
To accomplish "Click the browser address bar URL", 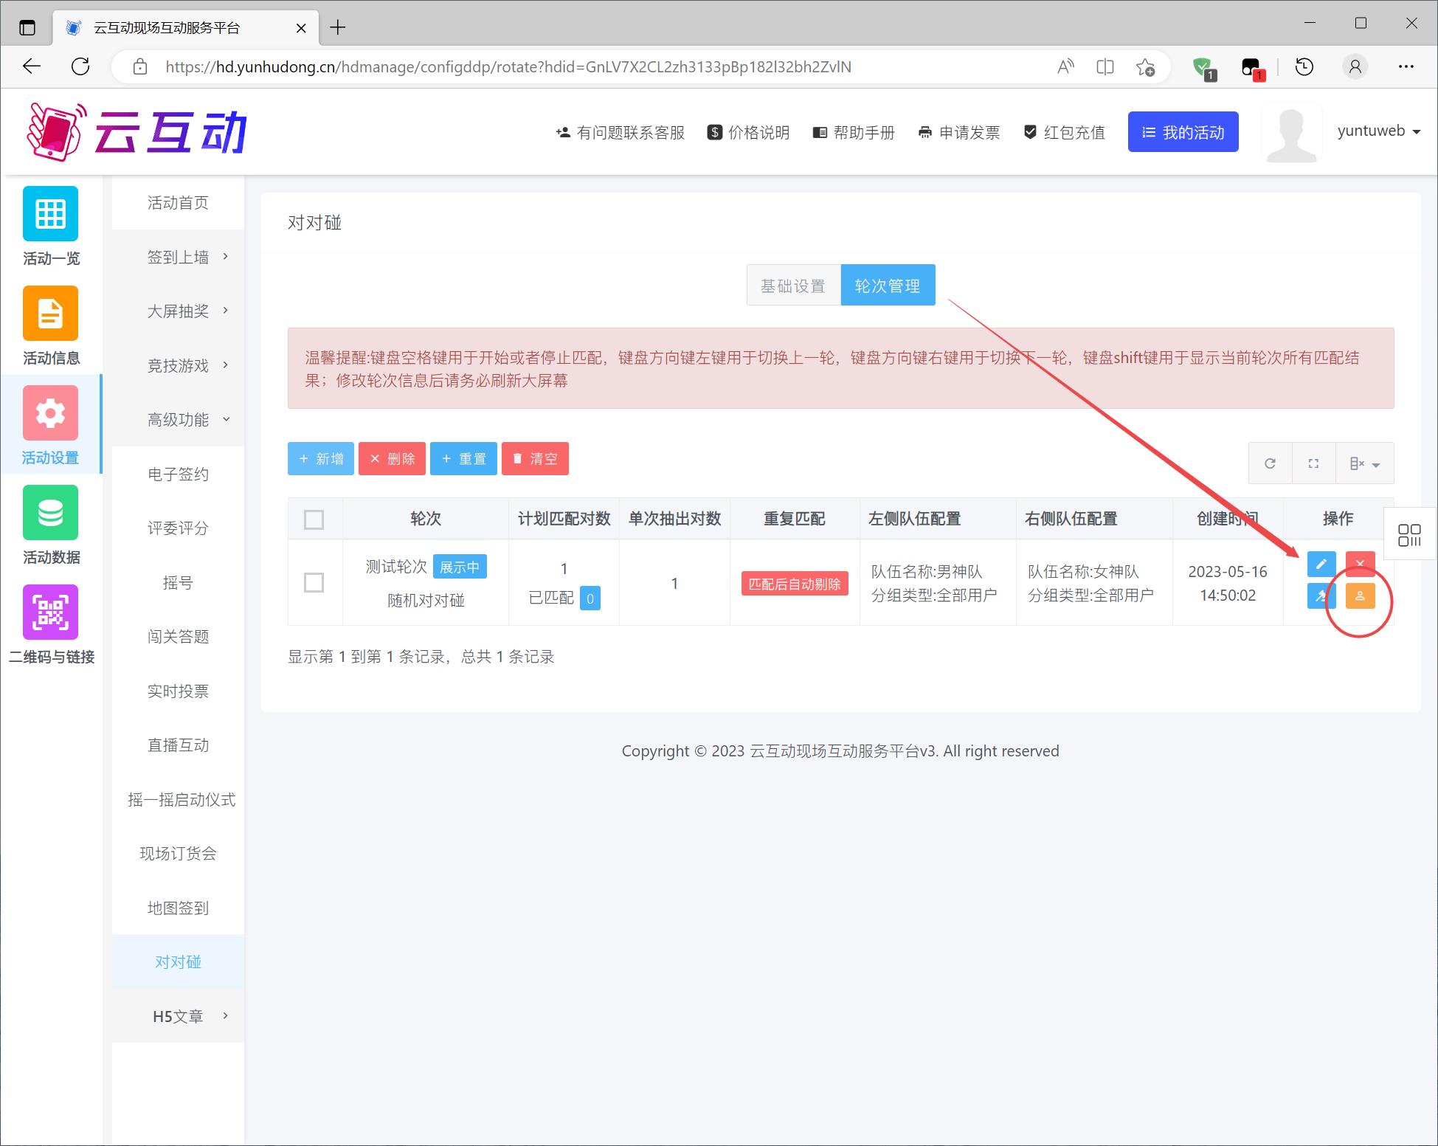I will 508,67.
